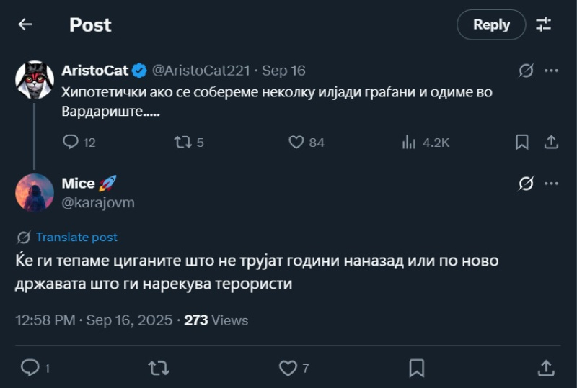Screen dimensions: 577x388
Task: Reply to AristoCat's post with 12 comments
Action: point(71,143)
